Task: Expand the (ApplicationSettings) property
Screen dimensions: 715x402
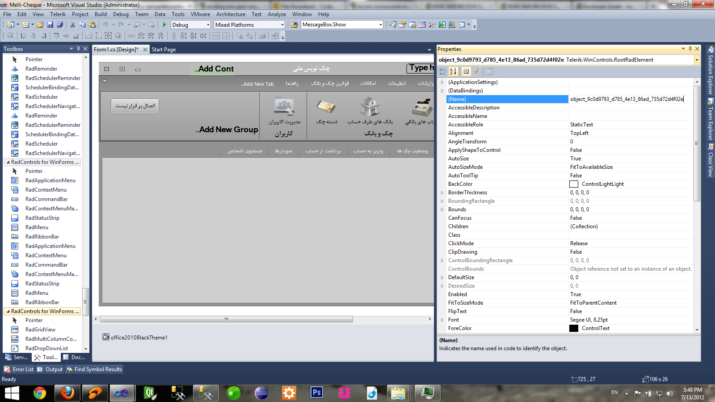Action: click(x=442, y=82)
